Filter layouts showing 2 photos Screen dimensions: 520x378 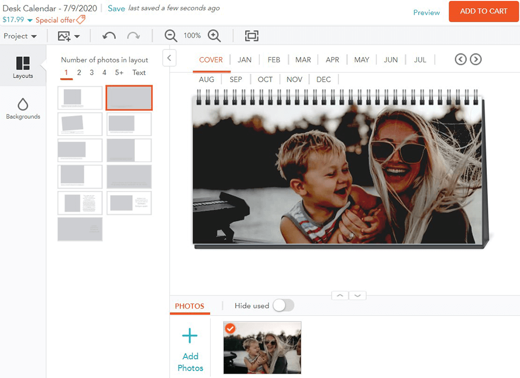[x=79, y=72]
